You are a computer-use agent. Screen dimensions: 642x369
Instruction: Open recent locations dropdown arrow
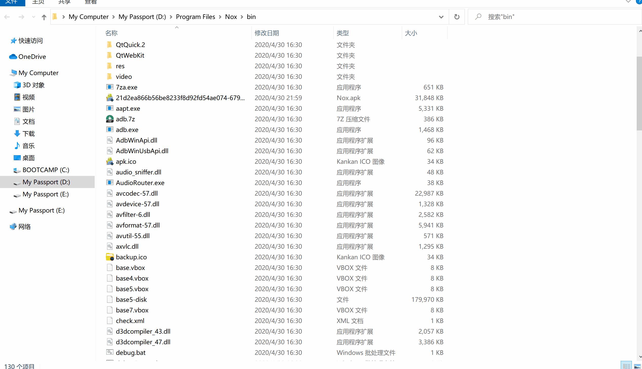coord(33,17)
